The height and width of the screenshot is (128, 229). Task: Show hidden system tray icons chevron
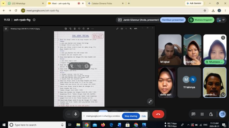click(188, 125)
